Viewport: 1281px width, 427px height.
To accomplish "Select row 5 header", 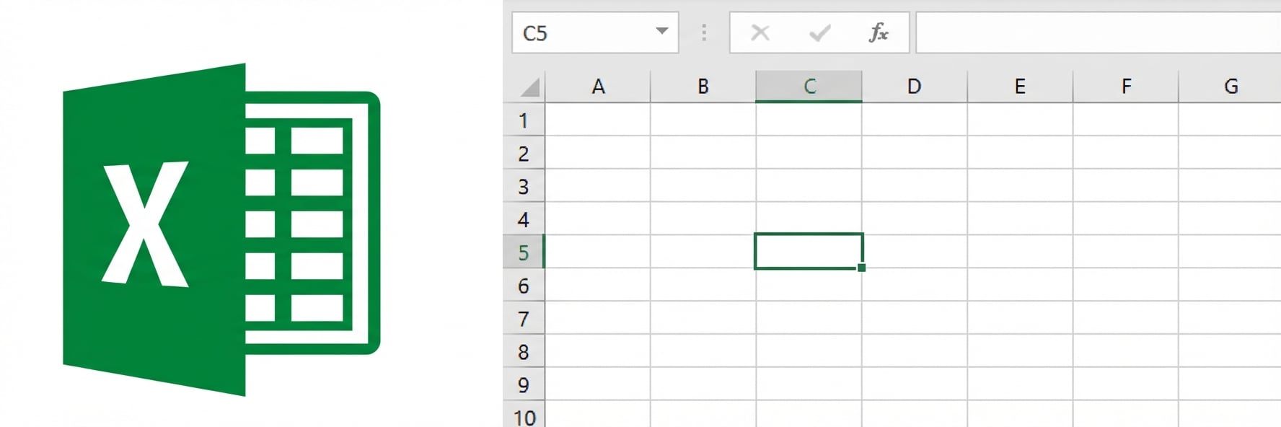I will point(524,252).
